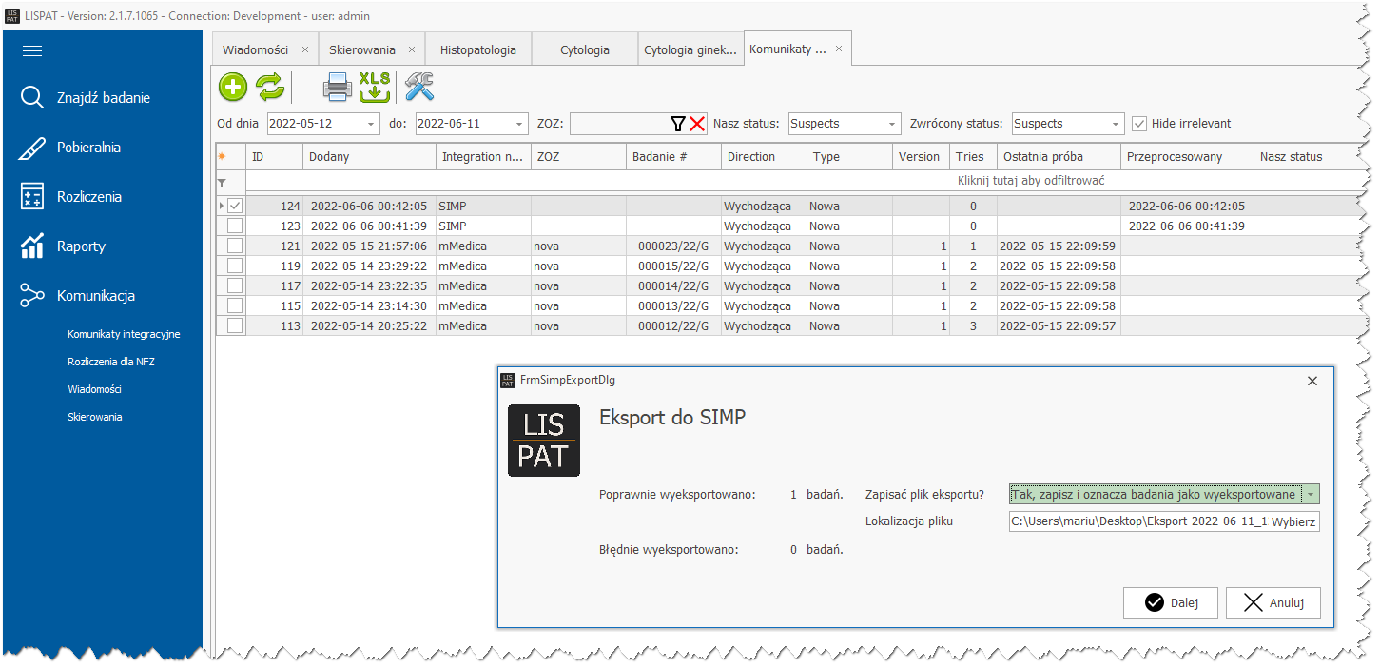Click the green refresh arrows icon

pyautogui.click(x=270, y=88)
